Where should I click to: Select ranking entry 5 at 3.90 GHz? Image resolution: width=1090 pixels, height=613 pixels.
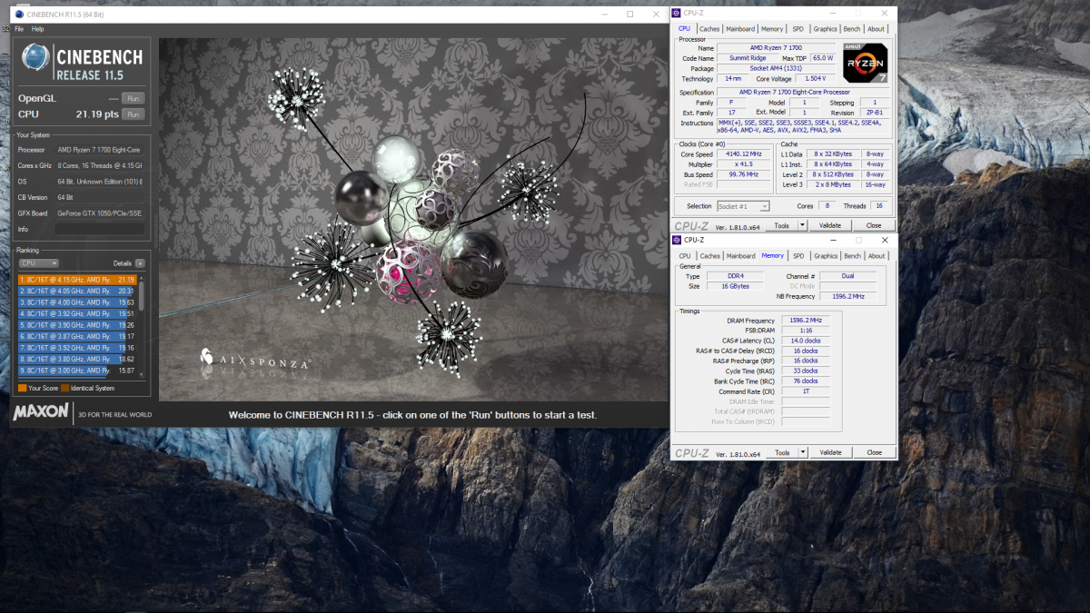[x=76, y=325]
